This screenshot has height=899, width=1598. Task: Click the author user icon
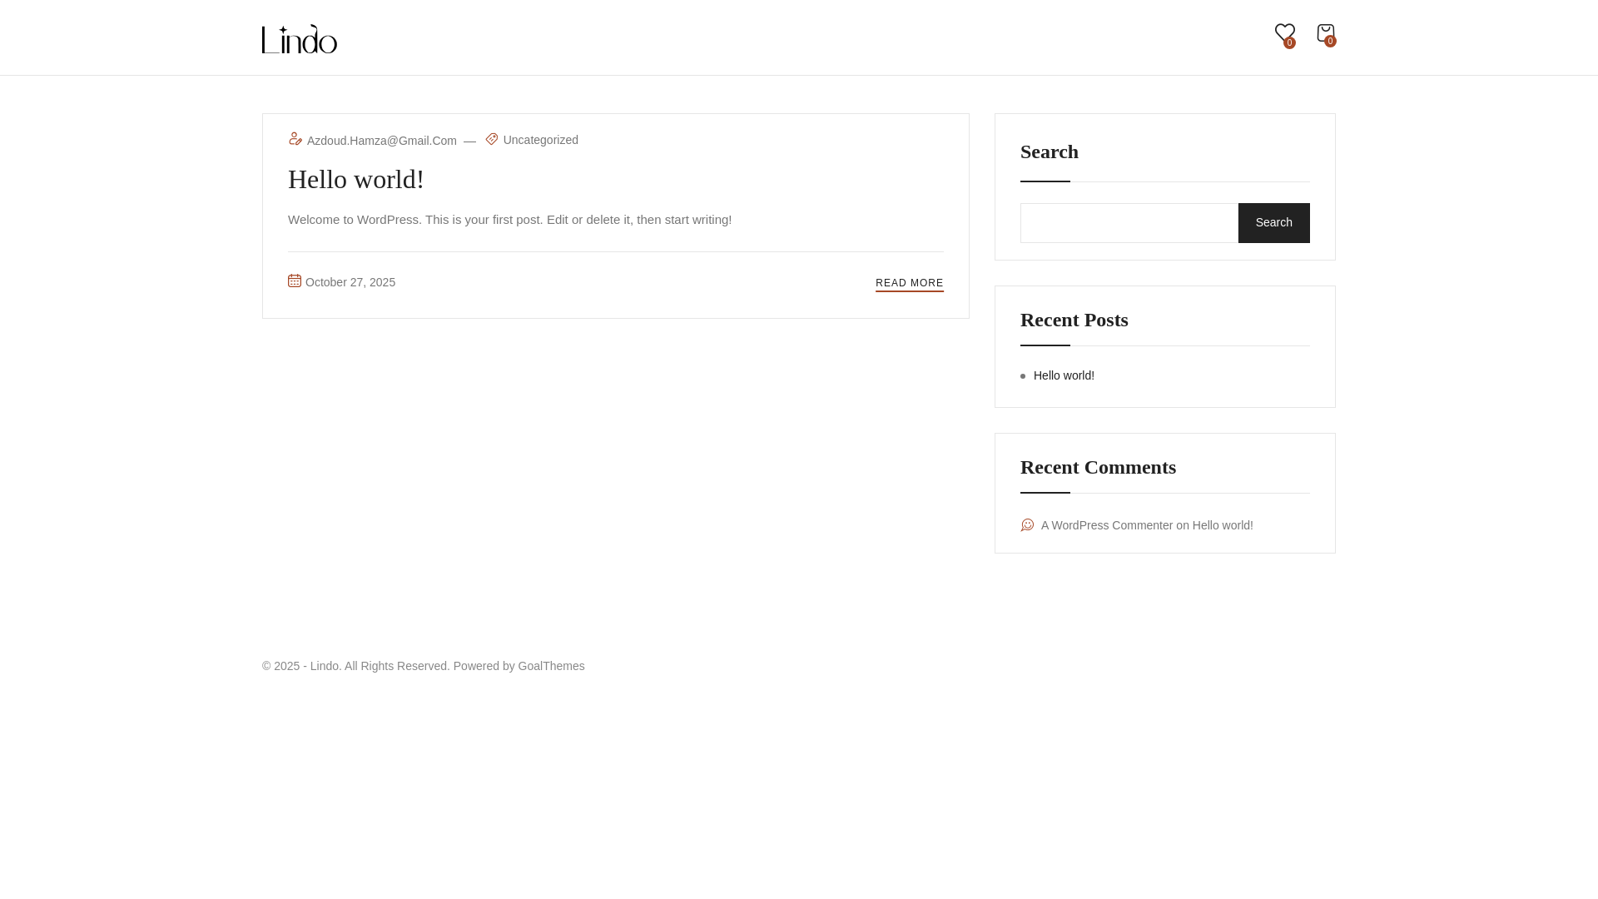(295, 139)
